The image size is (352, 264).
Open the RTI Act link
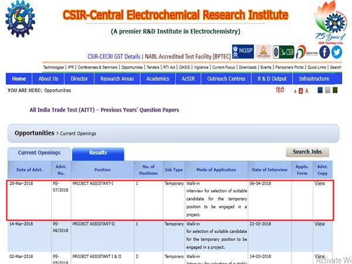pyautogui.click(x=170, y=67)
